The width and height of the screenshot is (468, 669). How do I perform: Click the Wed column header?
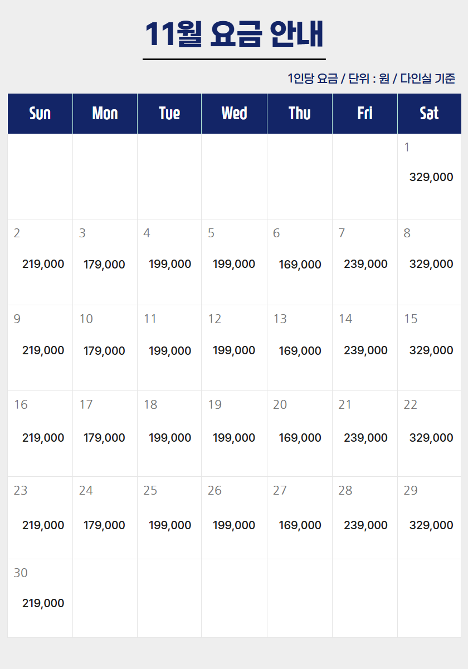(x=234, y=114)
